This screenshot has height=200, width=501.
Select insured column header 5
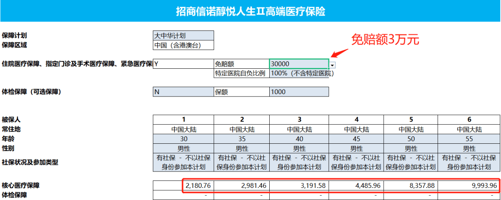pyautogui.click(x=411, y=120)
